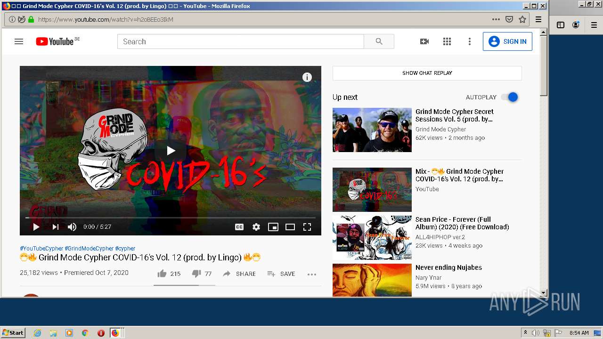The height and width of the screenshot is (339, 603).
Task: Open the #cypher hashtag
Action: (125, 249)
